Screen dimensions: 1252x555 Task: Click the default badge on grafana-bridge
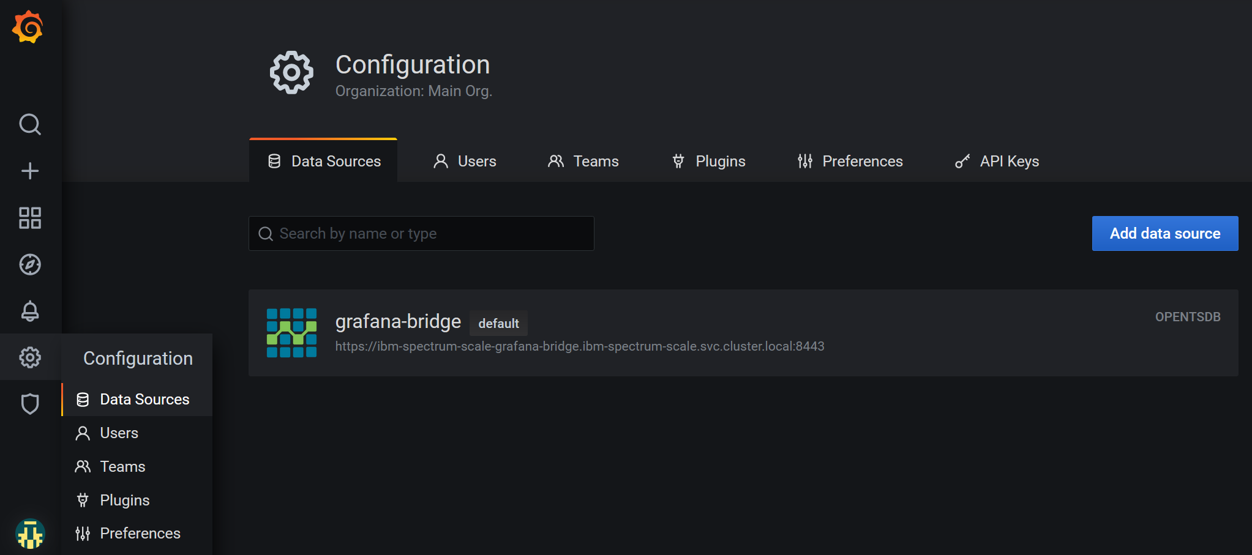tap(498, 323)
